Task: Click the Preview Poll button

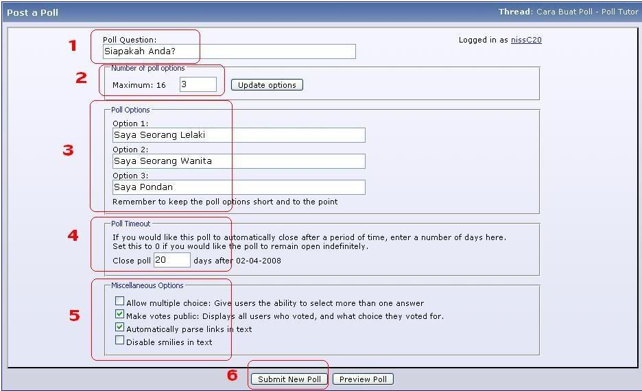Action: click(363, 379)
